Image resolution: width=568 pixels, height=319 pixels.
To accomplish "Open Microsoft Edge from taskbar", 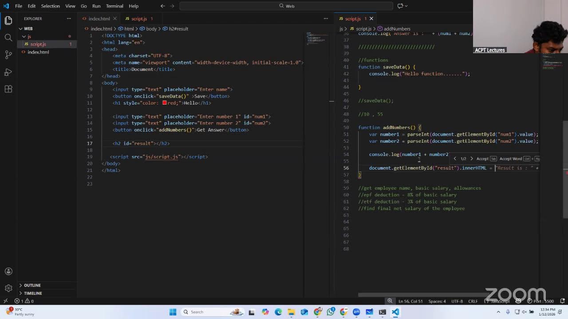I will 278,312.
